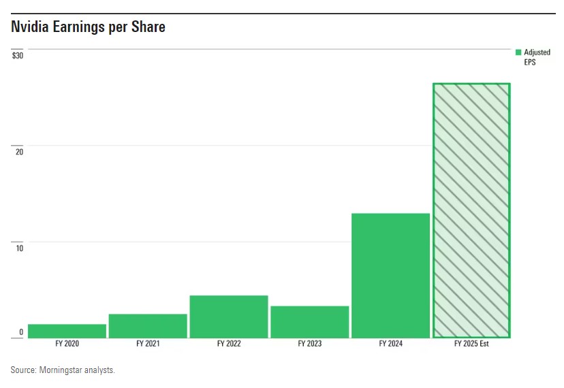The height and width of the screenshot is (388, 564).
Task: Click the "FY 2020" x-axis label
Action: [67, 344]
